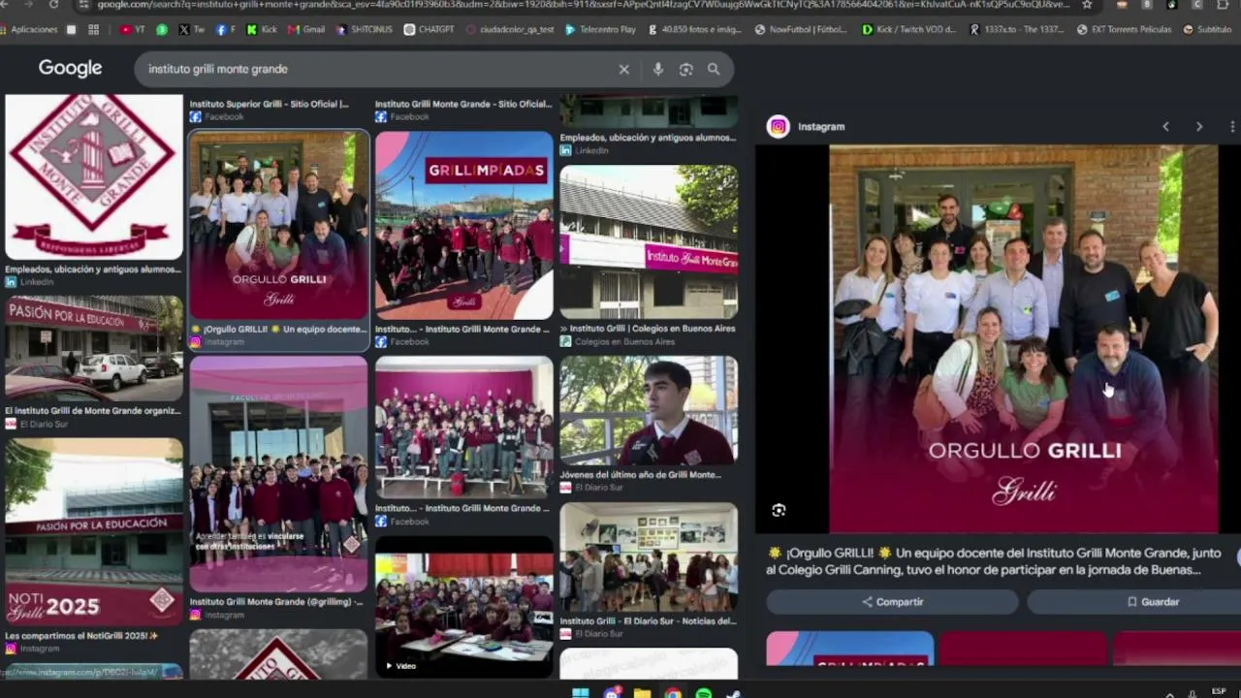Open the 'ciudadcolor_qa_test' bookmark

pos(510,29)
